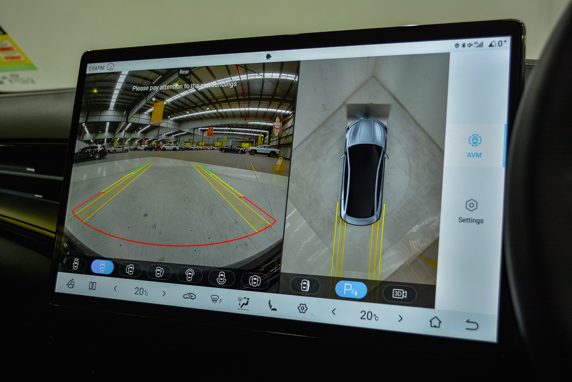Switch to left side camera view

[x=130, y=270]
